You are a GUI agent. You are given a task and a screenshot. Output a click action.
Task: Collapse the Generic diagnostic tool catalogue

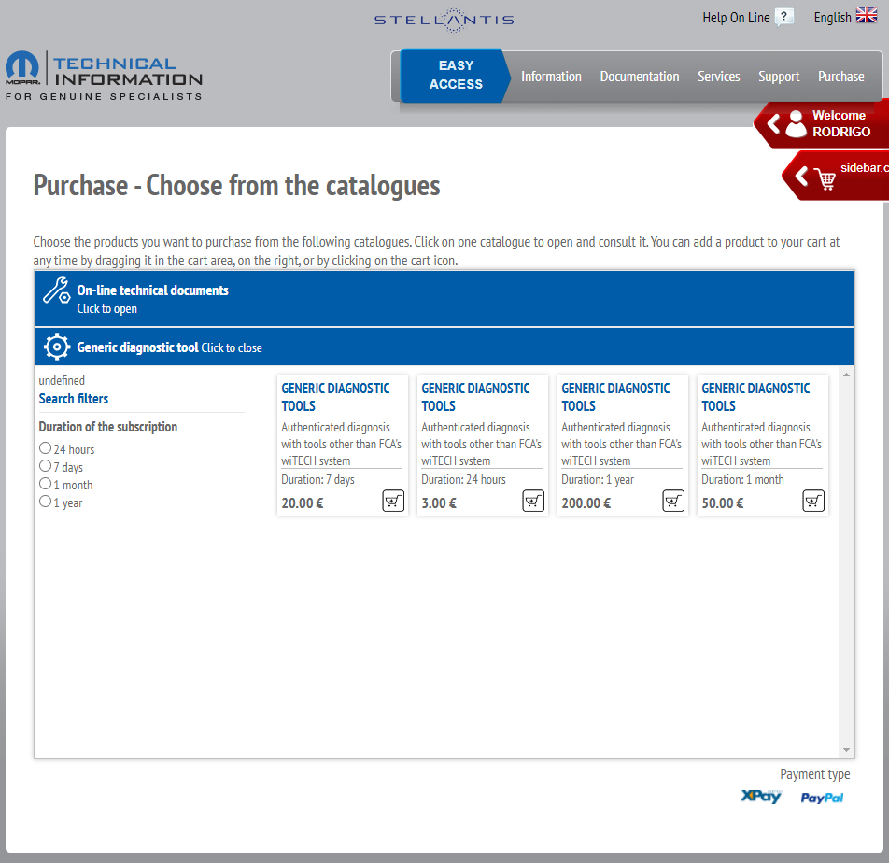point(444,347)
